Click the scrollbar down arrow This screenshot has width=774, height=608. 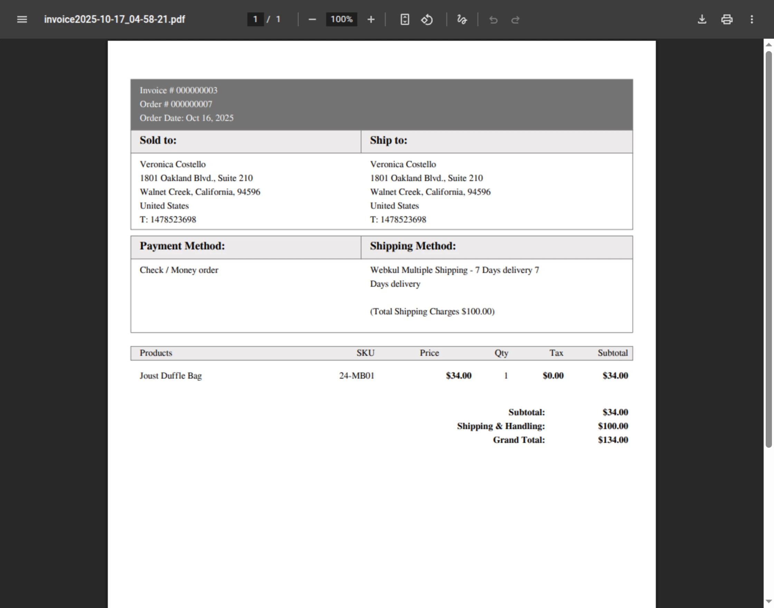769,601
